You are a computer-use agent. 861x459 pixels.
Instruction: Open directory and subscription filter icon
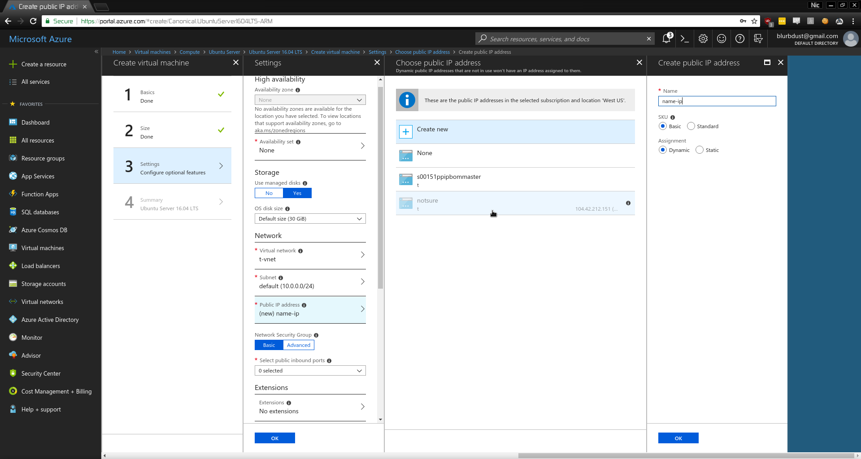click(x=758, y=39)
